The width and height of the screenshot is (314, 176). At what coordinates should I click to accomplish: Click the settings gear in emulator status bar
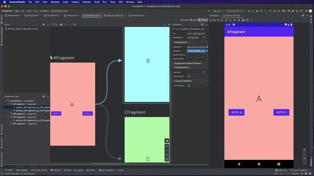tap(234, 25)
